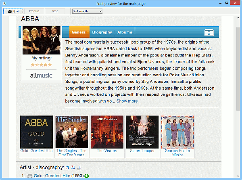Click the Artist - discography: heading

(x=42, y=167)
